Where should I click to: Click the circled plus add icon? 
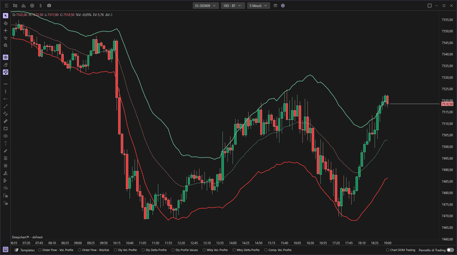(x=283, y=6)
